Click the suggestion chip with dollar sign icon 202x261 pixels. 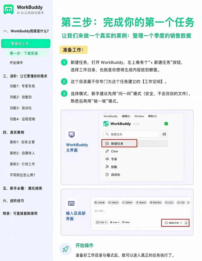pos(141,203)
